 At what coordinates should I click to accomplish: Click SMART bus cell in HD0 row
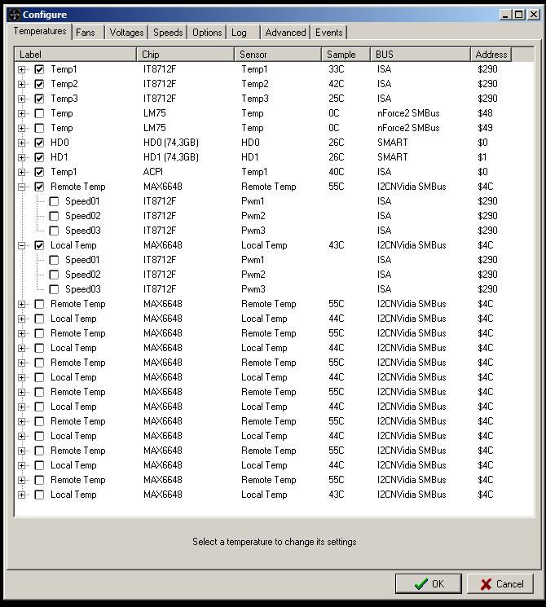(393, 143)
